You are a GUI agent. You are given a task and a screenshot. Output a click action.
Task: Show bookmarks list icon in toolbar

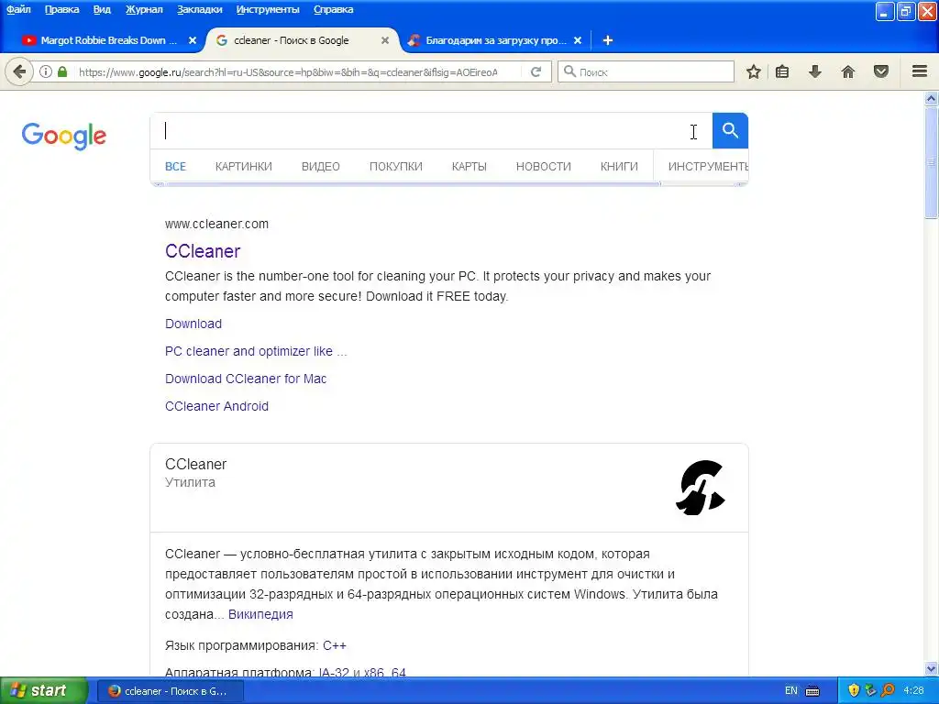[x=782, y=71]
